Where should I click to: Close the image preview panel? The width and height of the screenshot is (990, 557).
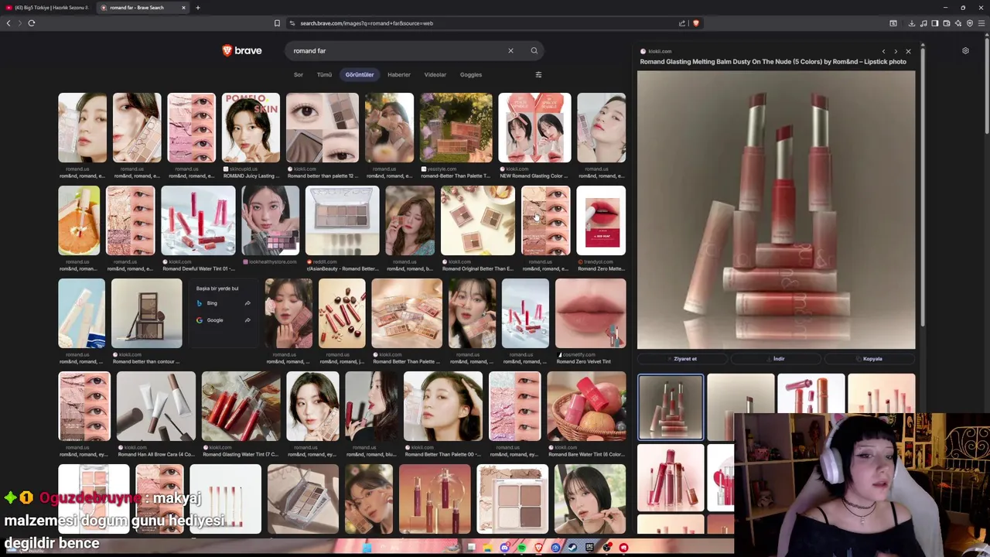(908, 52)
